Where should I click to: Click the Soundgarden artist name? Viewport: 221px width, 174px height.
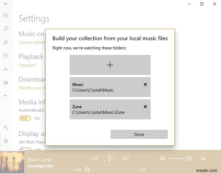pos(40,166)
